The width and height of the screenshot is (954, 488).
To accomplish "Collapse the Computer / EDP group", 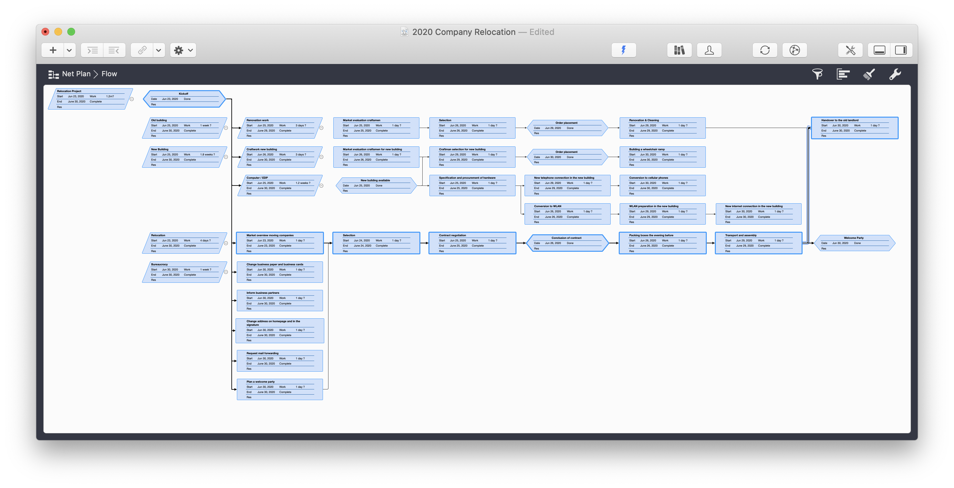I will click(321, 186).
